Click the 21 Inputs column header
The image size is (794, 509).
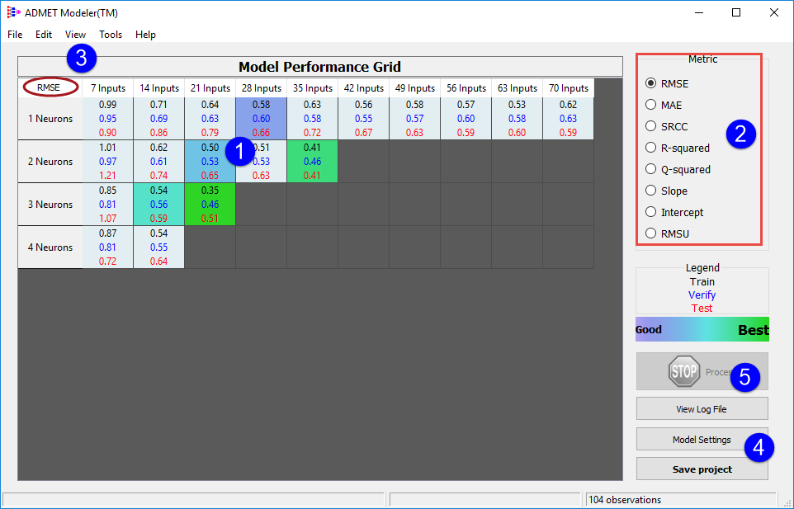pyautogui.click(x=210, y=88)
